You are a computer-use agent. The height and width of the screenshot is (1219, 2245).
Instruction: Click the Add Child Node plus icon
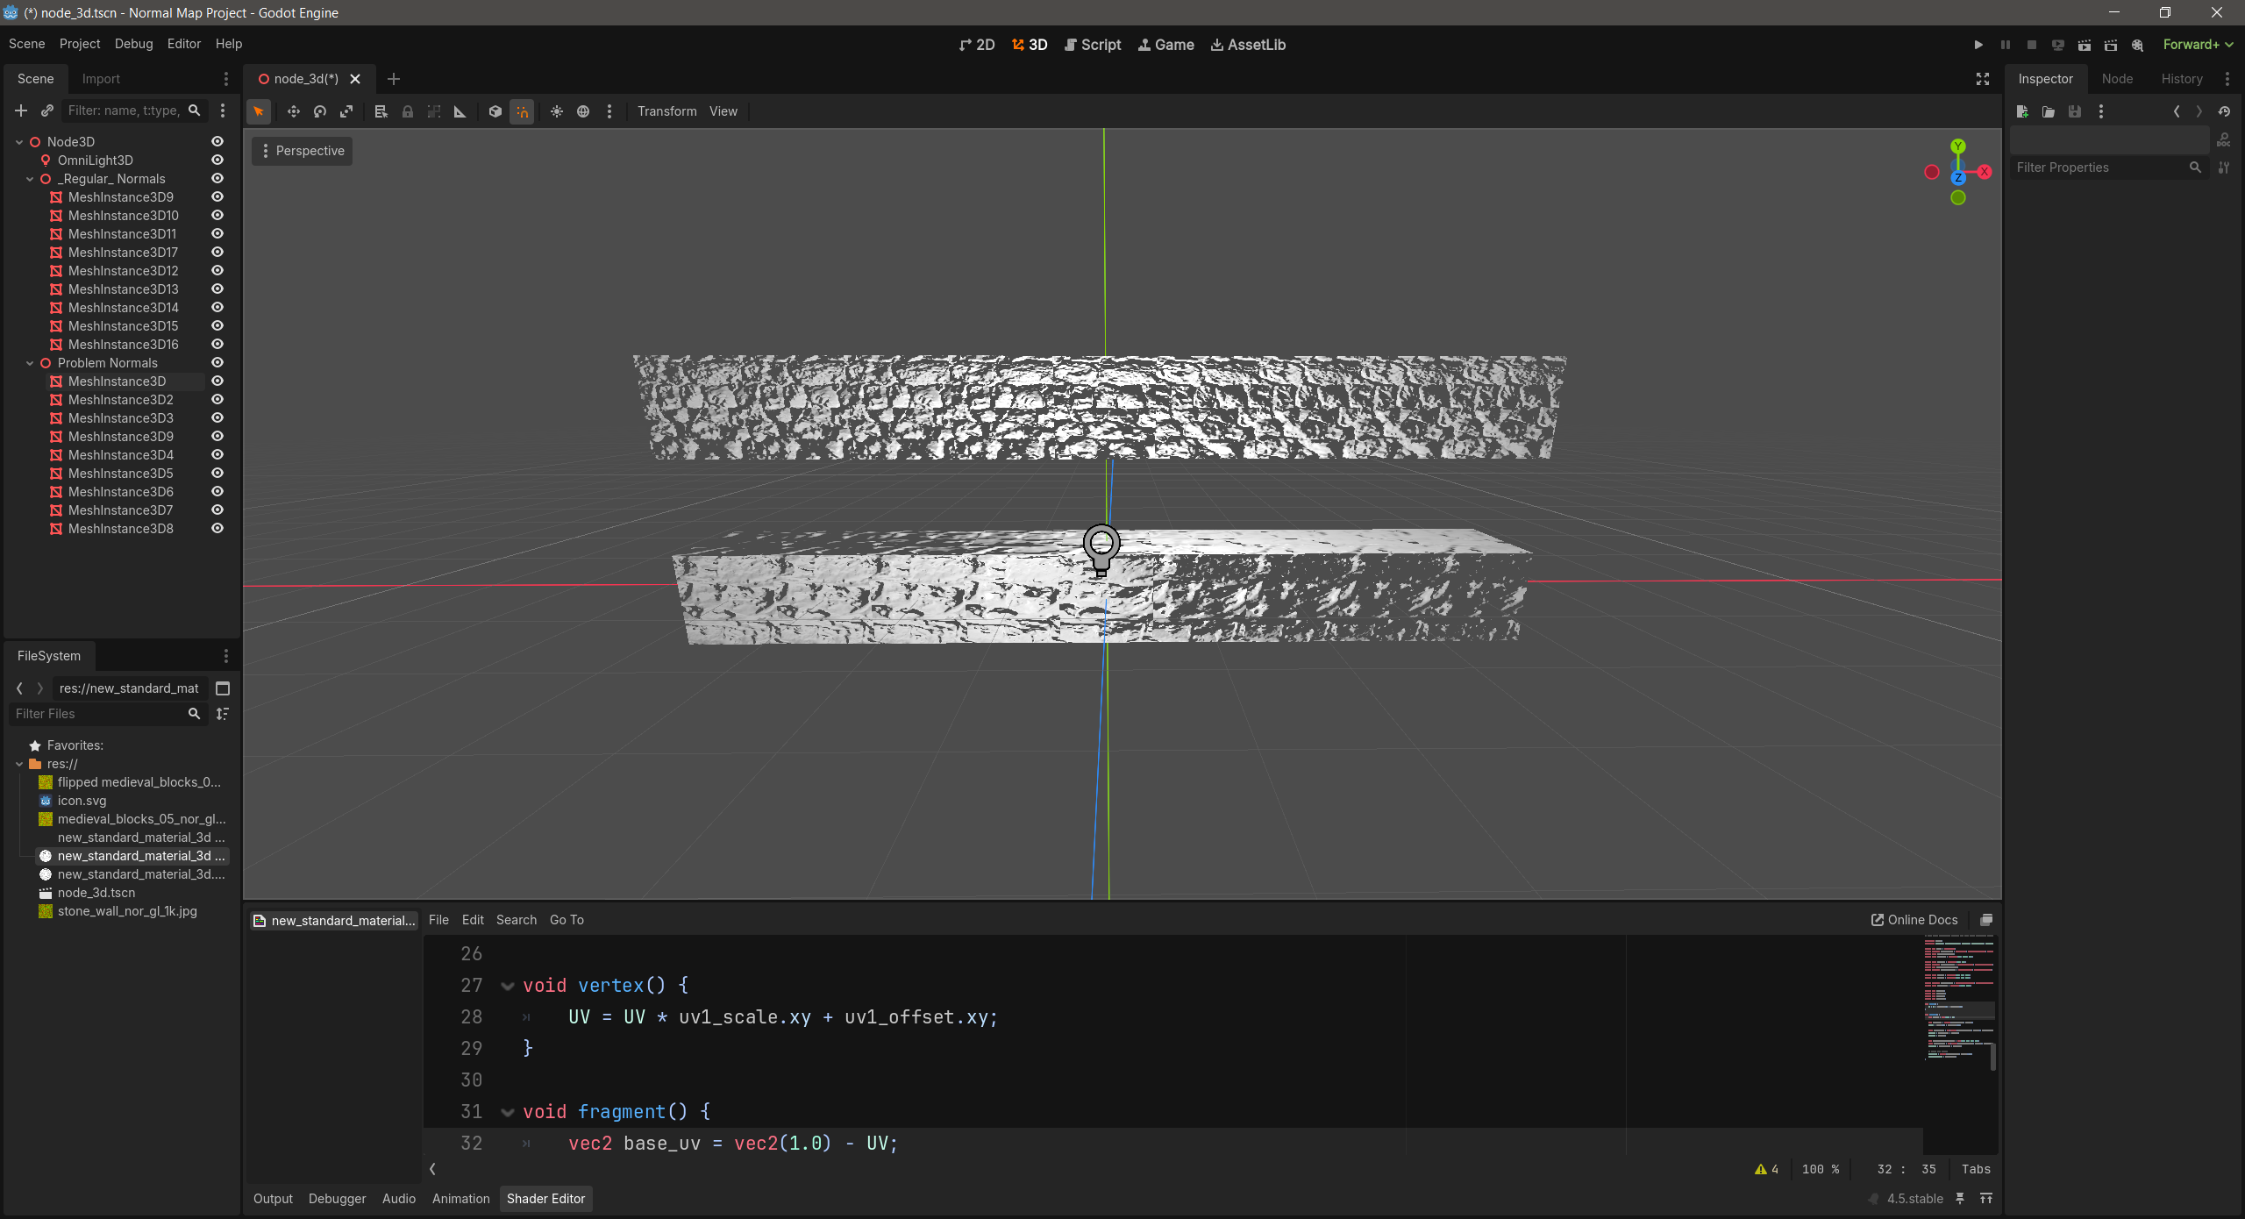pos(21,110)
